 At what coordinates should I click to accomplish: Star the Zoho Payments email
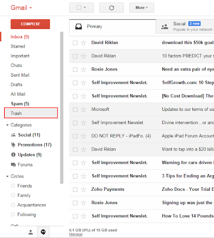(83, 190)
